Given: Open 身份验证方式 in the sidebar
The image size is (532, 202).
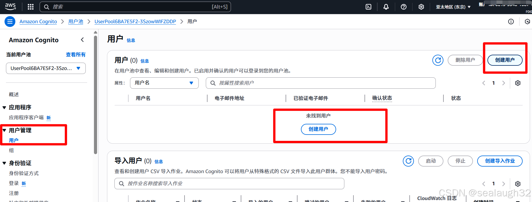Looking at the screenshot, I should click(x=24, y=173).
